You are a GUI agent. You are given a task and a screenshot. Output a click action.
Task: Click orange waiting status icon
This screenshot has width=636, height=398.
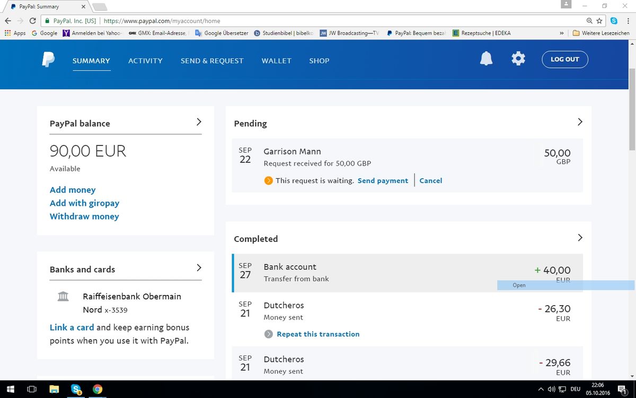[x=268, y=180]
